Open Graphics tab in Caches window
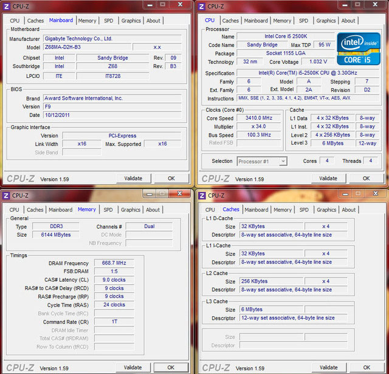389x374 pixels. [326, 210]
